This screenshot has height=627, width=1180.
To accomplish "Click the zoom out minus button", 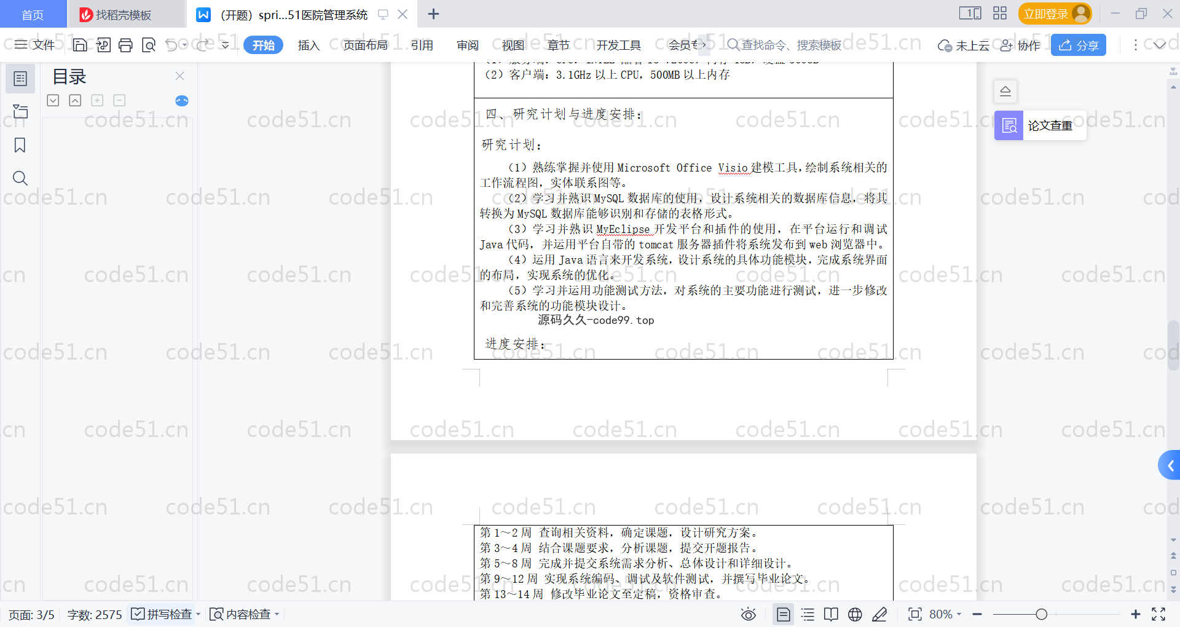I will pos(977,614).
